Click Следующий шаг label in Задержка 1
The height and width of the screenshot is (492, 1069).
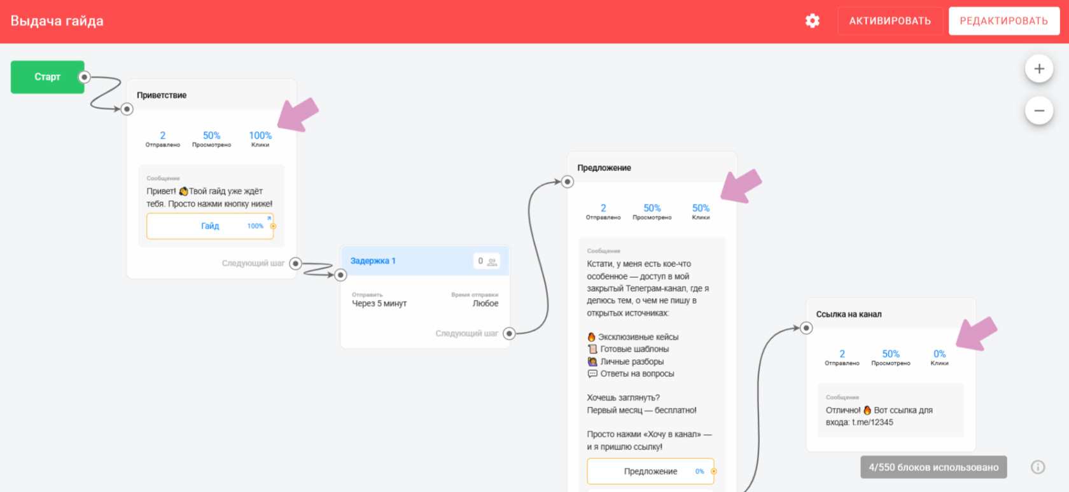[467, 333]
